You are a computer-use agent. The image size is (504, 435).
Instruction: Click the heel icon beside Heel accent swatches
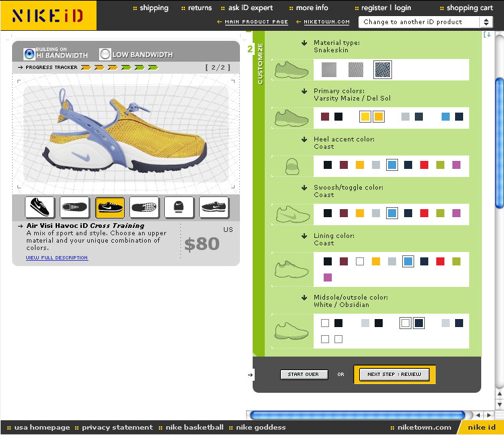[292, 166]
